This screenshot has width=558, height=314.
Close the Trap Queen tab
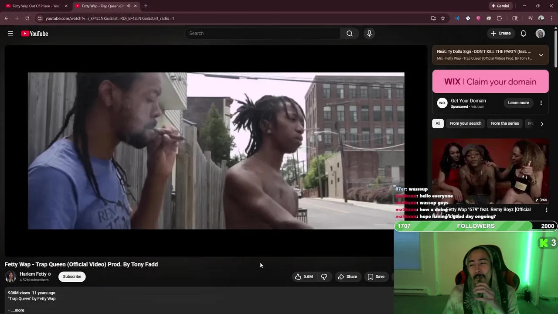tap(135, 6)
